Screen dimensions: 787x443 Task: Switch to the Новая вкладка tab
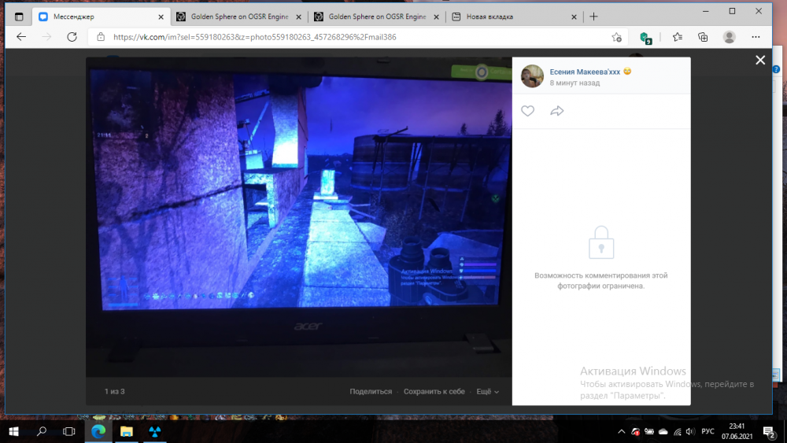512,17
